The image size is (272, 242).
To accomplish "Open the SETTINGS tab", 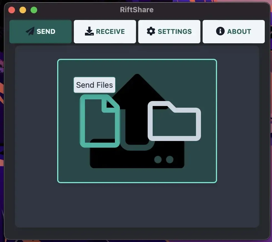I will pos(169,31).
